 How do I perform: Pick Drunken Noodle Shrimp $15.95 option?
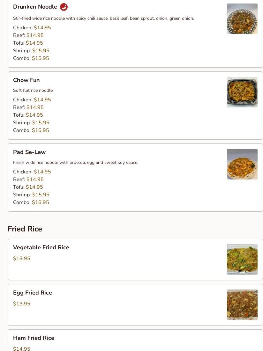click(x=31, y=51)
